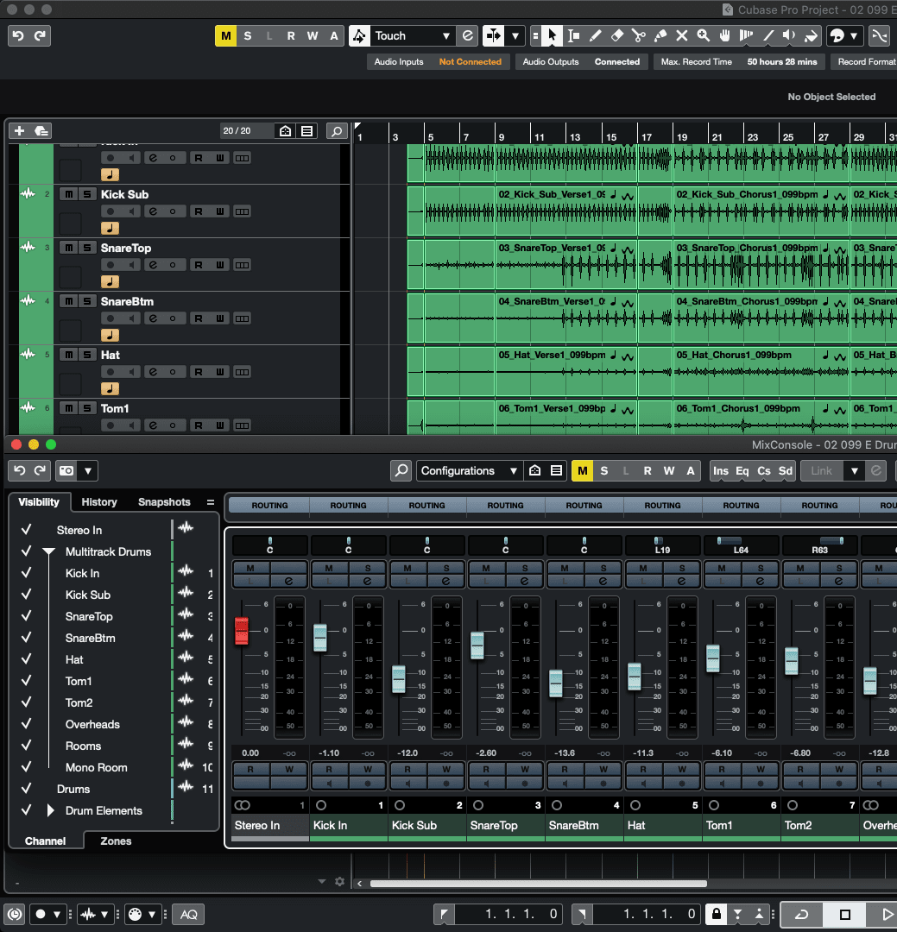The width and height of the screenshot is (897, 932).
Task: Select the Scissors split tool
Action: (x=638, y=35)
